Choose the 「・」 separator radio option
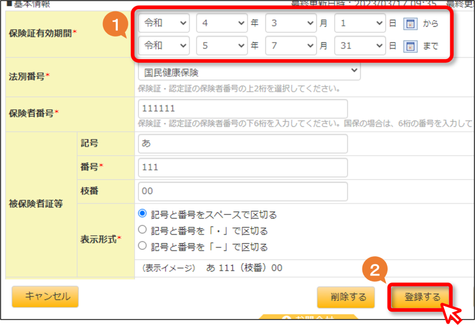Screen dimensions: 475x330 (142, 230)
